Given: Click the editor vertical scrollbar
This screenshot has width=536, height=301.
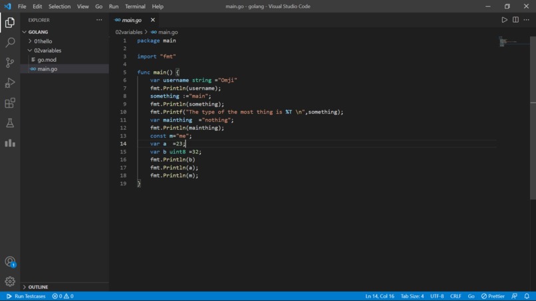Looking at the screenshot, I should [x=533, y=118].
